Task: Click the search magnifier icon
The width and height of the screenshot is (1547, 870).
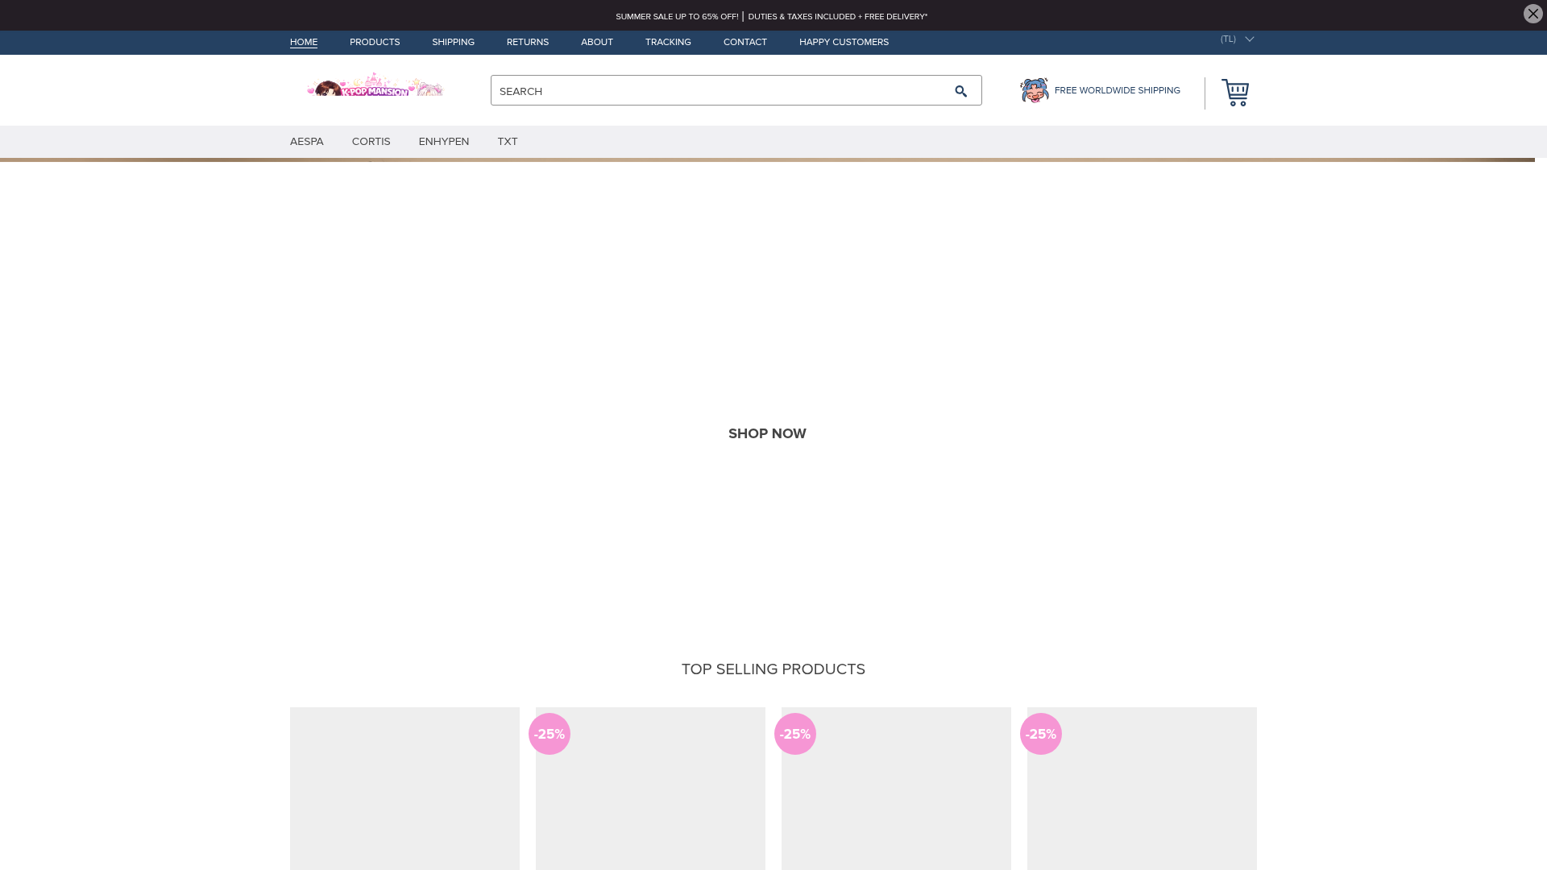Action: pyautogui.click(x=960, y=91)
